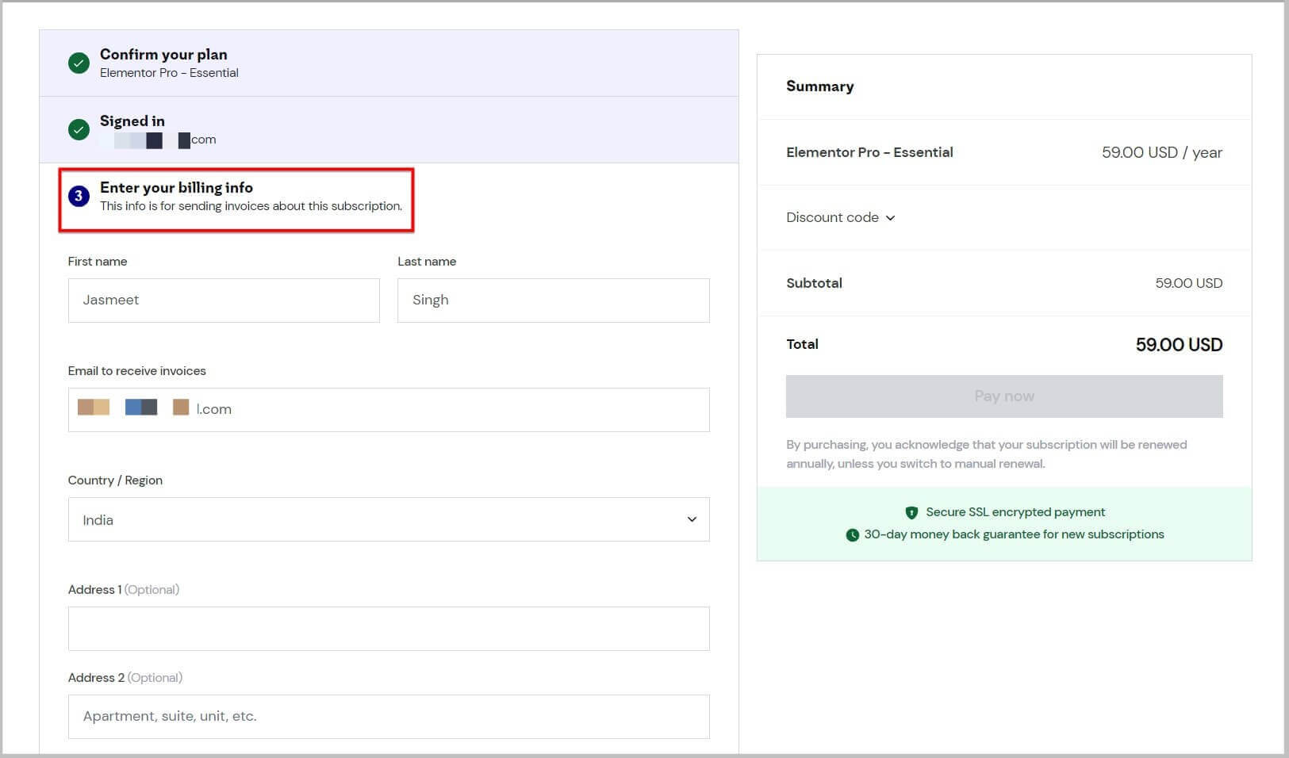Click the green checkmark beside Confirm your plan
1289x758 pixels.
click(79, 63)
